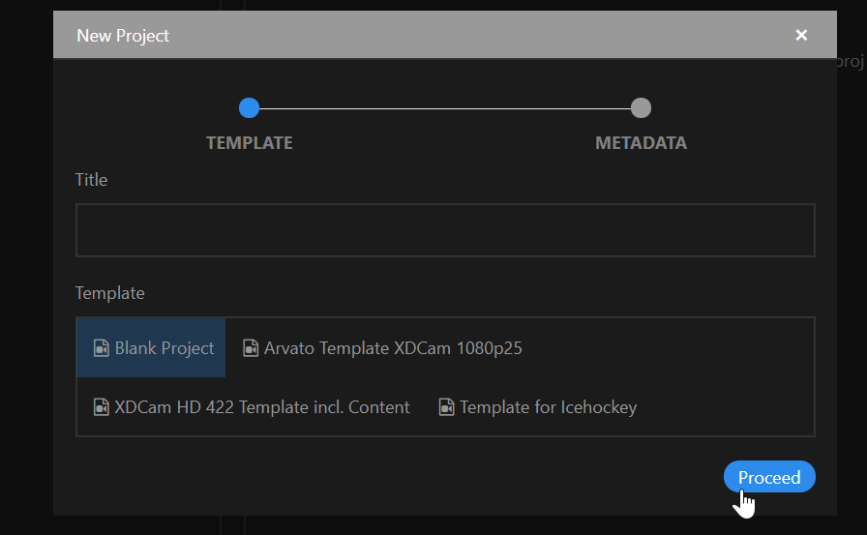Select the blue TEMPLATE step circle
Screen dimensions: 867x535
[249, 107]
